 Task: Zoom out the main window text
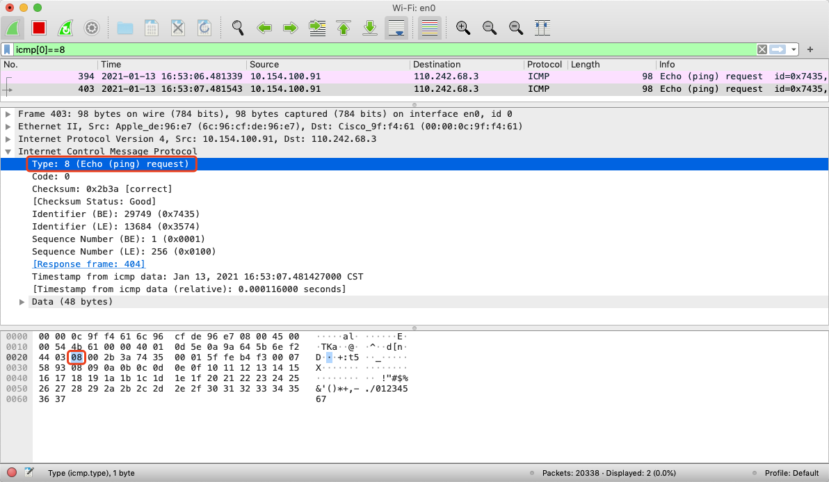[x=490, y=28]
